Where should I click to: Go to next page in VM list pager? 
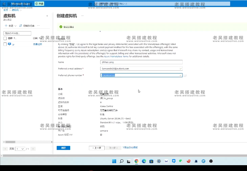point(33,149)
